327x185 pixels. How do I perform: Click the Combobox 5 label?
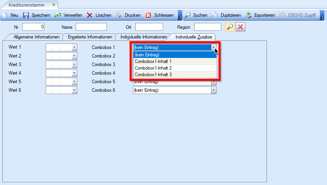click(x=103, y=82)
